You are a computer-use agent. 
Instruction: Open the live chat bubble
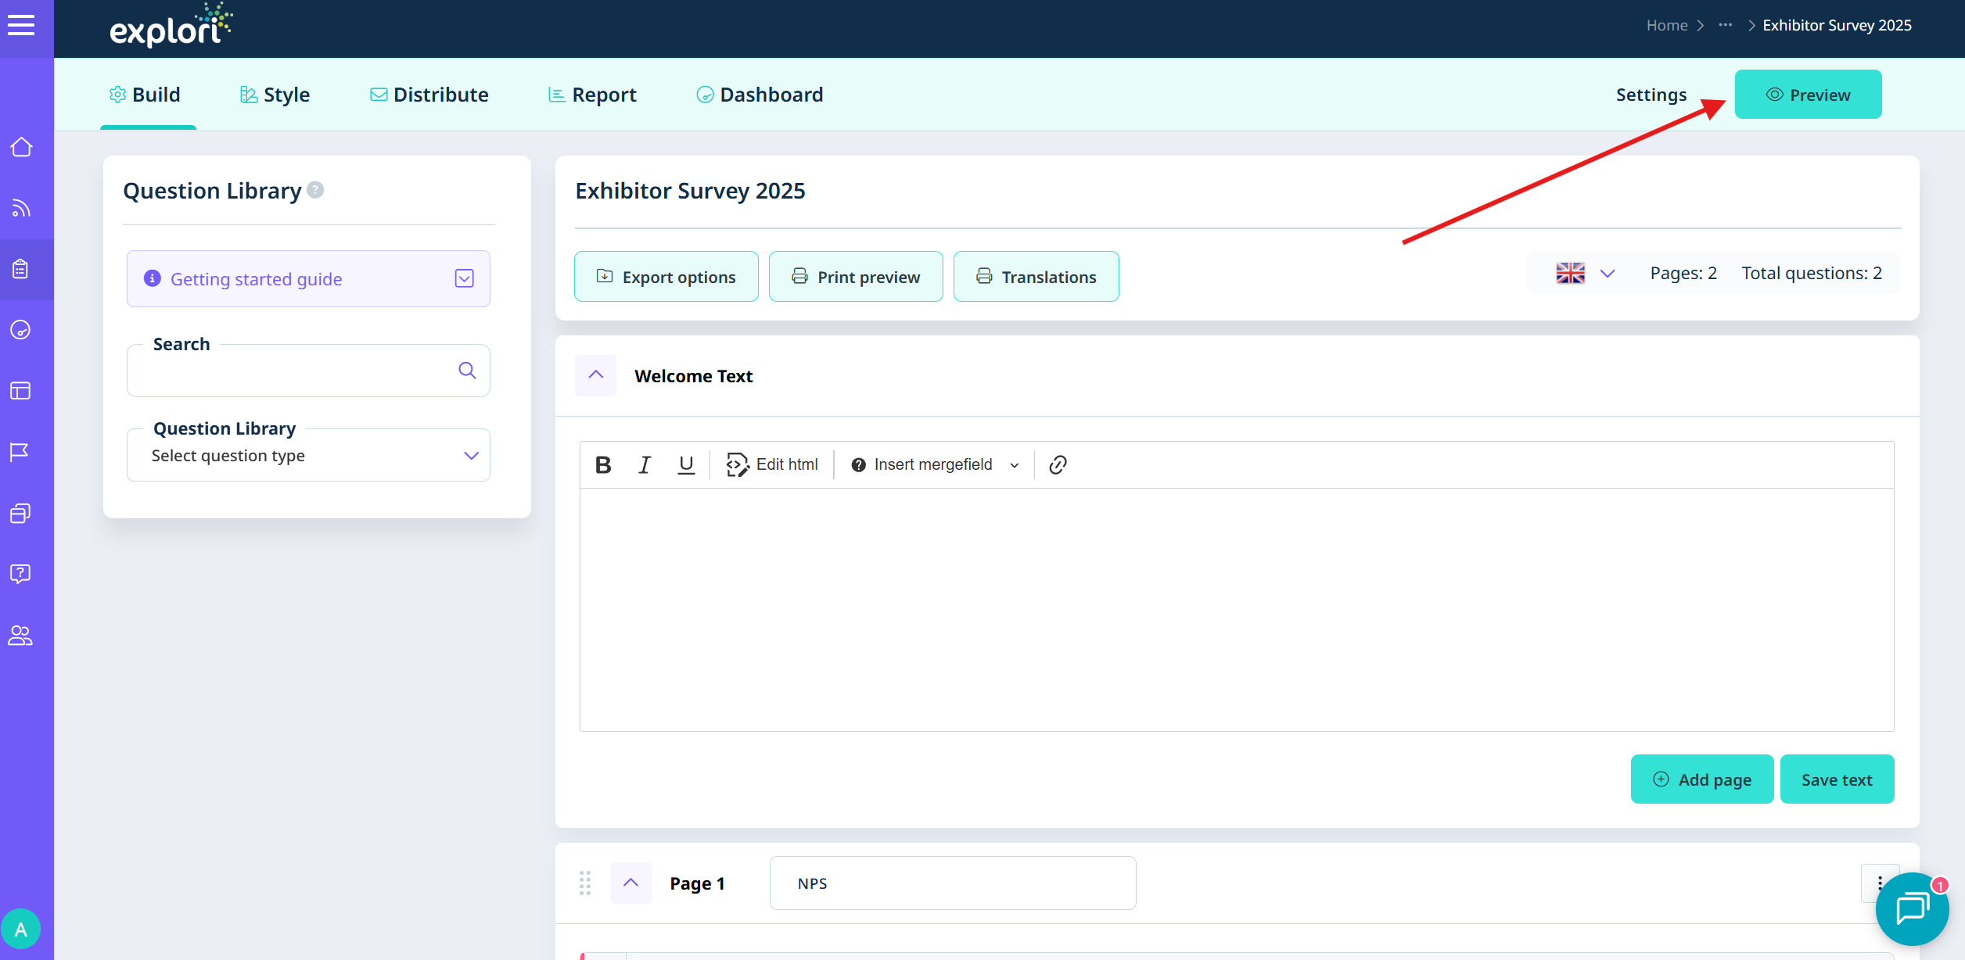1912,909
